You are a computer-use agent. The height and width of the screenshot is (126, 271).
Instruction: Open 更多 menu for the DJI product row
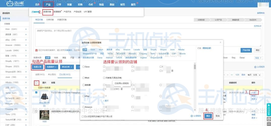(254, 99)
